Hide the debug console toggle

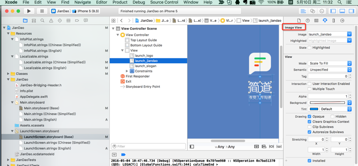click(115, 154)
